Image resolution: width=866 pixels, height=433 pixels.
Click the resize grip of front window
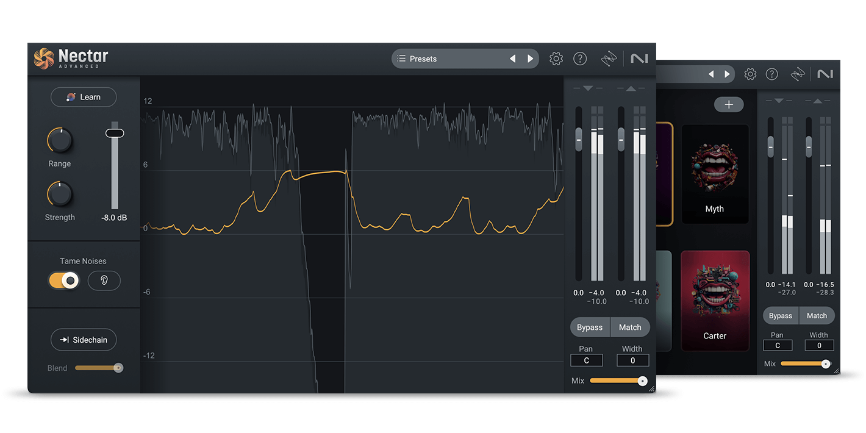pos(651,388)
